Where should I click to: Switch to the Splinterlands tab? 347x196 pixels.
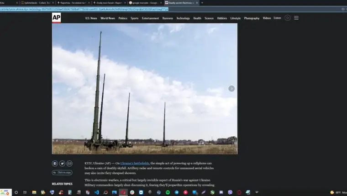click(x=37, y=3)
